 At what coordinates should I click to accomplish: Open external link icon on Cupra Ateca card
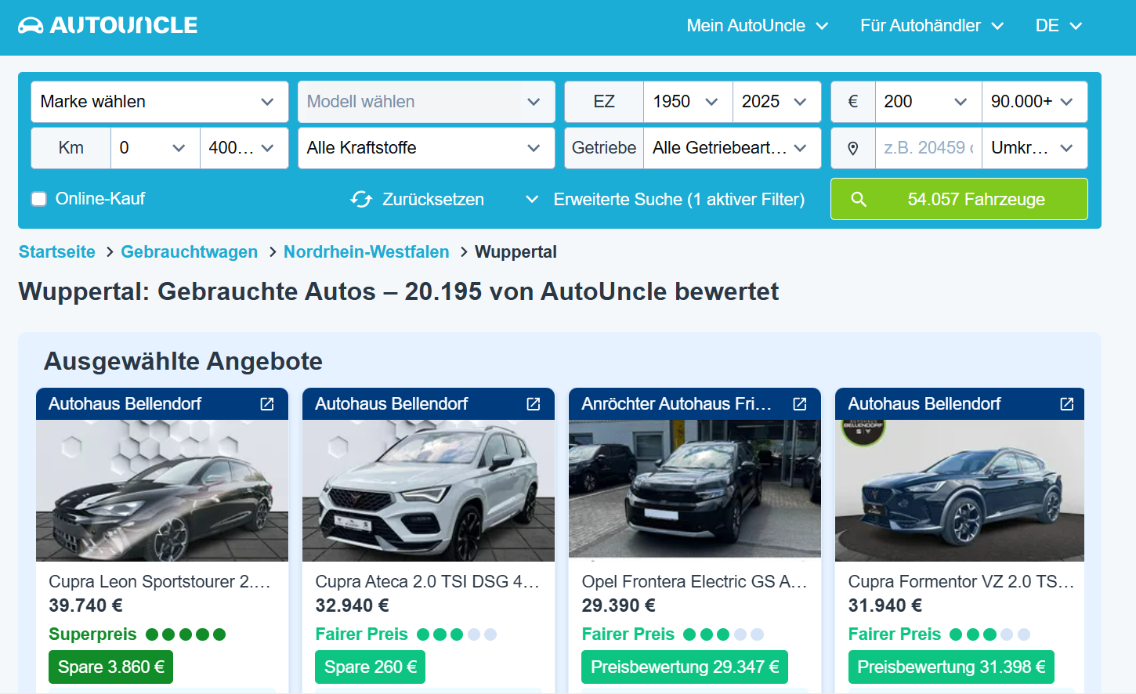pyautogui.click(x=534, y=404)
